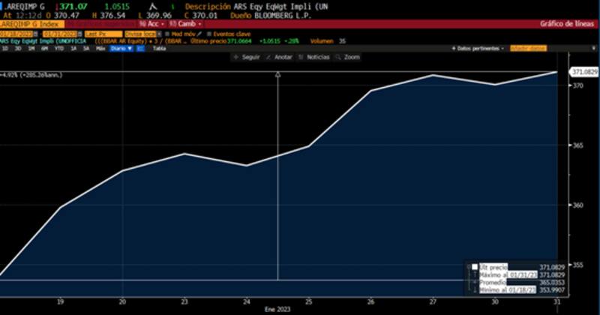
Task: Click the pencil edit icon beside Med móv
Action: 199,34
